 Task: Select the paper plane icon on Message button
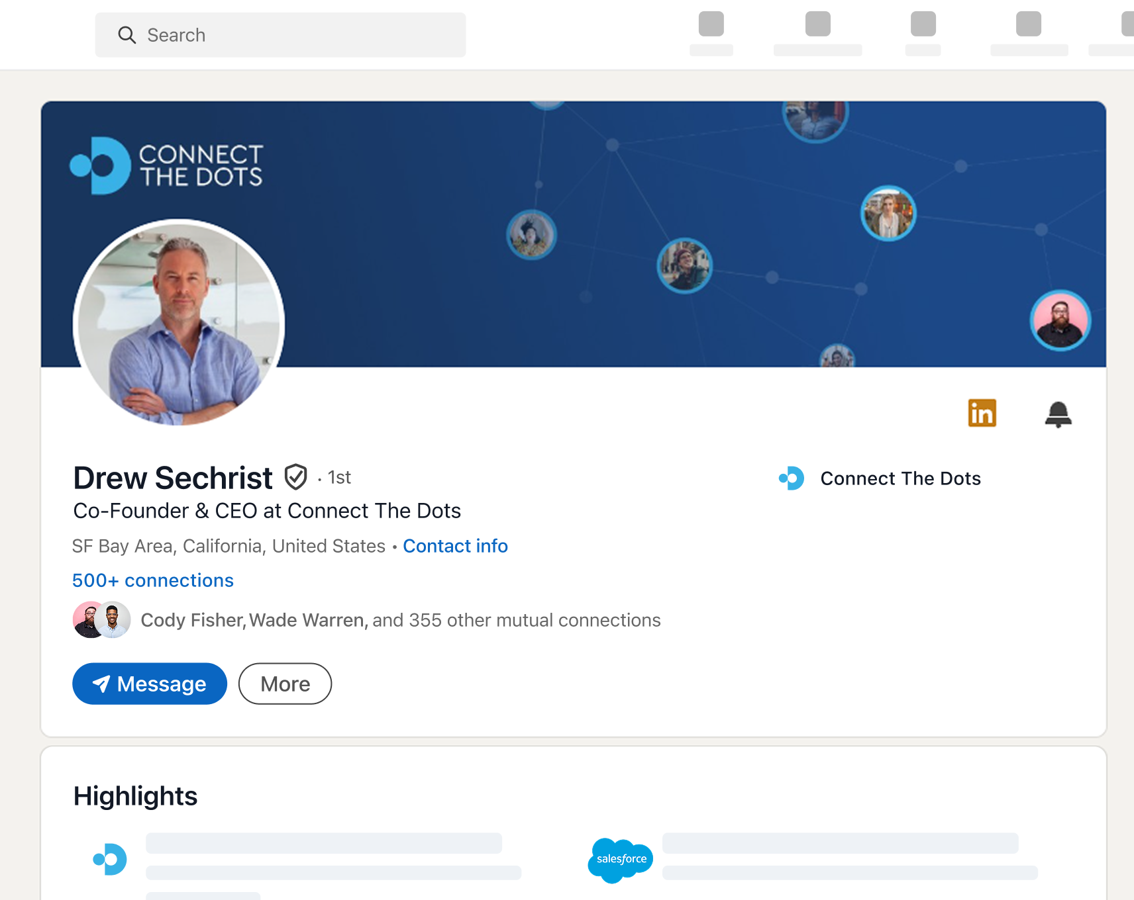pos(101,684)
